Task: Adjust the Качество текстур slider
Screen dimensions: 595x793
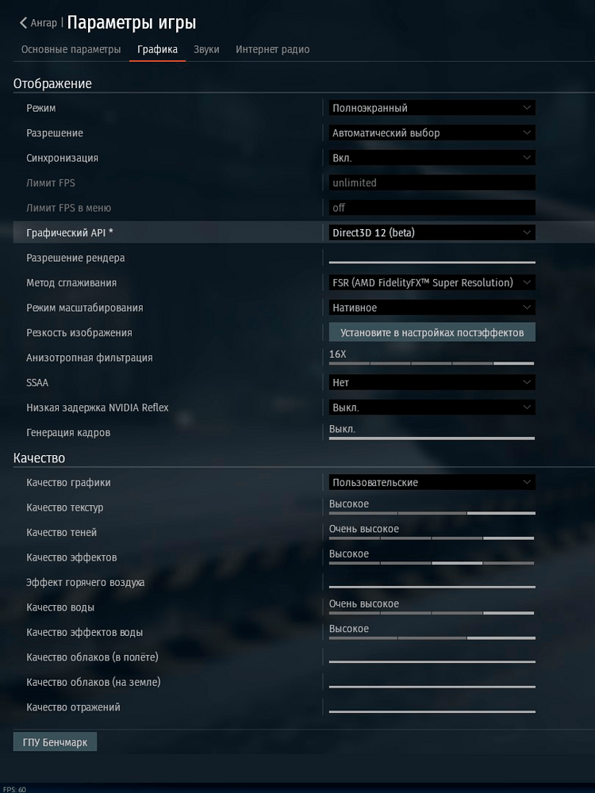Action: coord(432,513)
